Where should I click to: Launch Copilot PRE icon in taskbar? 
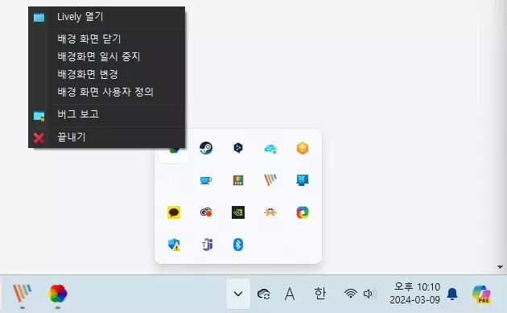tap(482, 294)
